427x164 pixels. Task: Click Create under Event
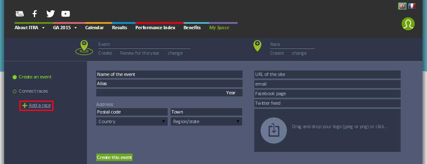[105, 53]
